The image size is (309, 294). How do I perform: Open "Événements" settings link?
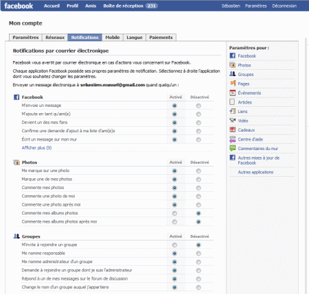[x=249, y=93]
